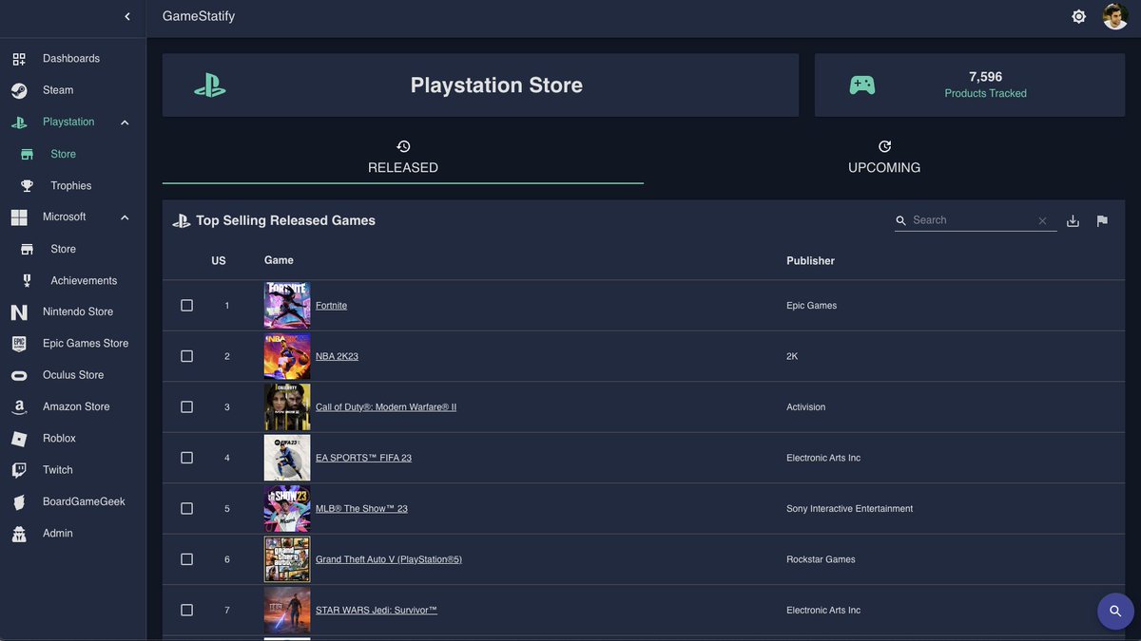The height and width of the screenshot is (641, 1141).
Task: Open Twitch from the sidebar
Action: [58, 470]
